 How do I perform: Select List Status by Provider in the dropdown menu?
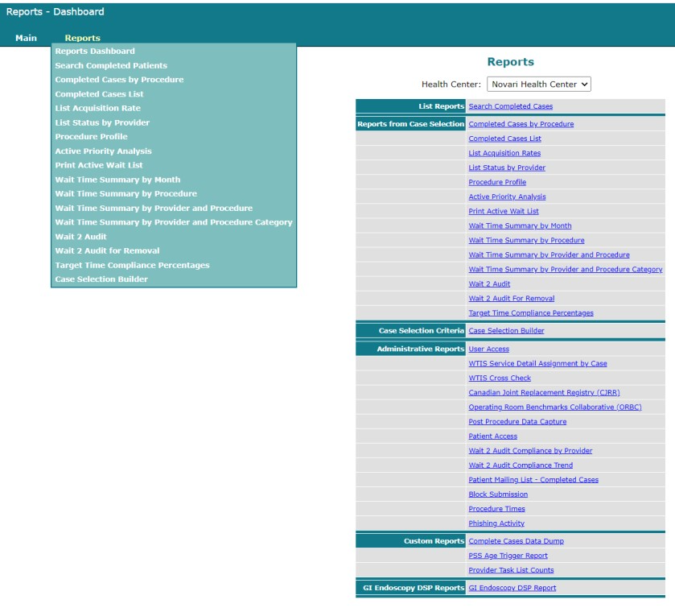(102, 122)
